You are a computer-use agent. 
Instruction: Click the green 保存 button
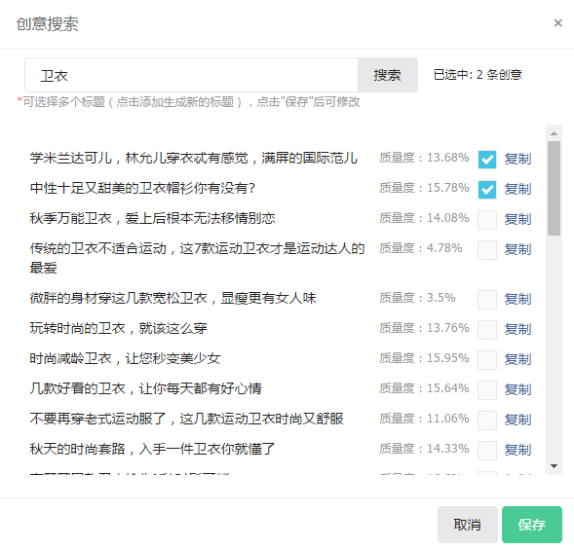coord(532,525)
